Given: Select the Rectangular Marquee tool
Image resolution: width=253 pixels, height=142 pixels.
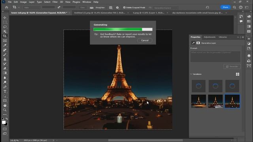Looking at the screenshot, I should click(5, 22).
